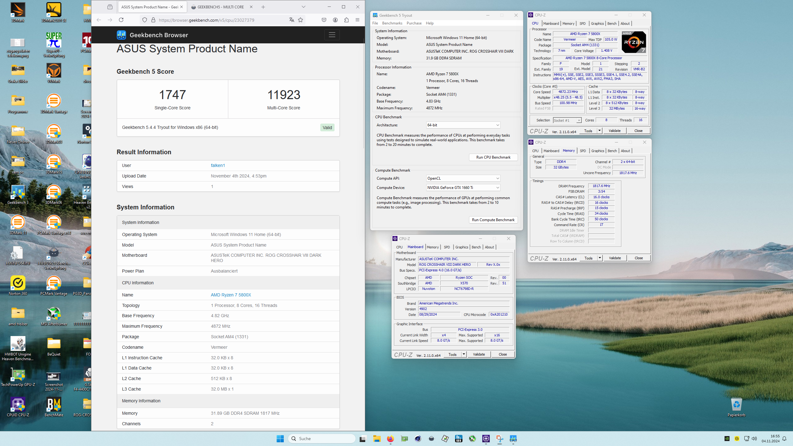The height and width of the screenshot is (446, 793).
Task: Open the 3DMark2001 SE desktop icon
Action: pyautogui.click(x=54, y=12)
